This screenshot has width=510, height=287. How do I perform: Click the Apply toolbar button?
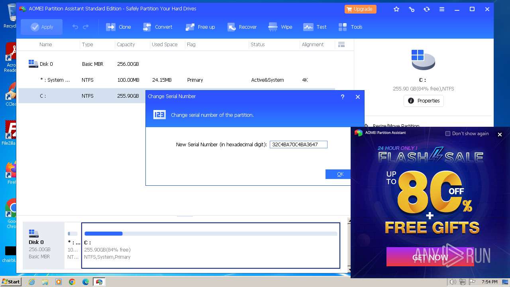click(x=42, y=27)
